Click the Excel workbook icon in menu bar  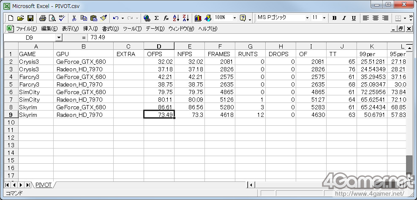tap(10, 29)
